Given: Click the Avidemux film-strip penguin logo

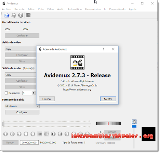Looking at the screenshot, I should coord(77,62).
